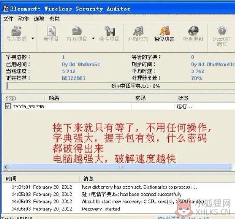Click the processor load value 70%
Image resolution: width=235 pixels, height=219 pixels.
(197, 78)
